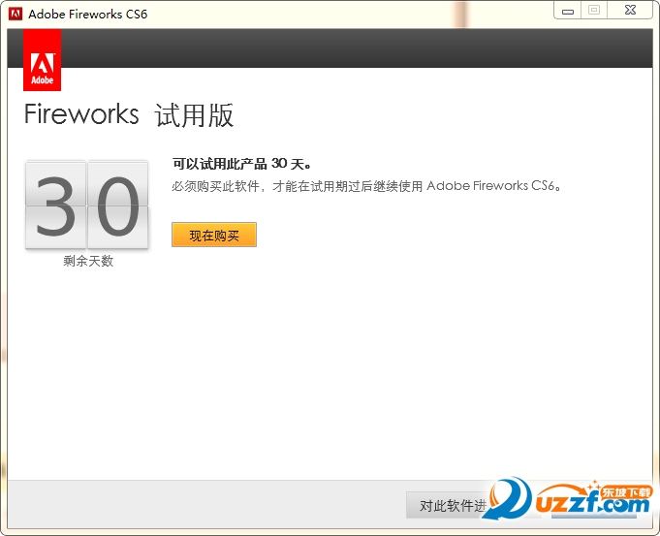Click the 可以试用此产品 30 天 heading
660x536 pixels.
(x=241, y=164)
